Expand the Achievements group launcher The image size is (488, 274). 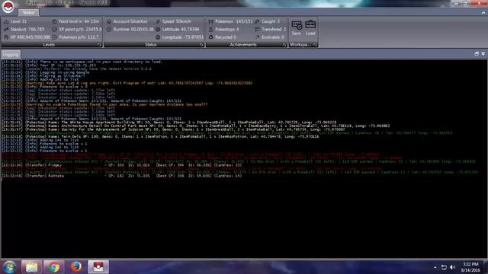[284, 45]
